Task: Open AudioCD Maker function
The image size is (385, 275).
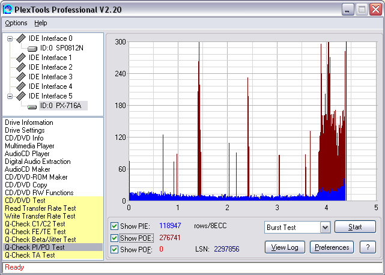Action: (27, 169)
